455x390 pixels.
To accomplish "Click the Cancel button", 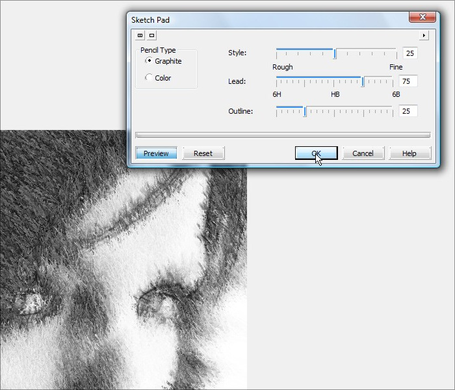I will pos(363,153).
